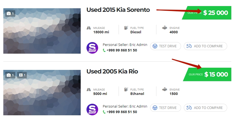Screen dimensions: 241x123
Task: Click fuel pump icon in Kia Rio specs
Action: click(x=126, y=89)
